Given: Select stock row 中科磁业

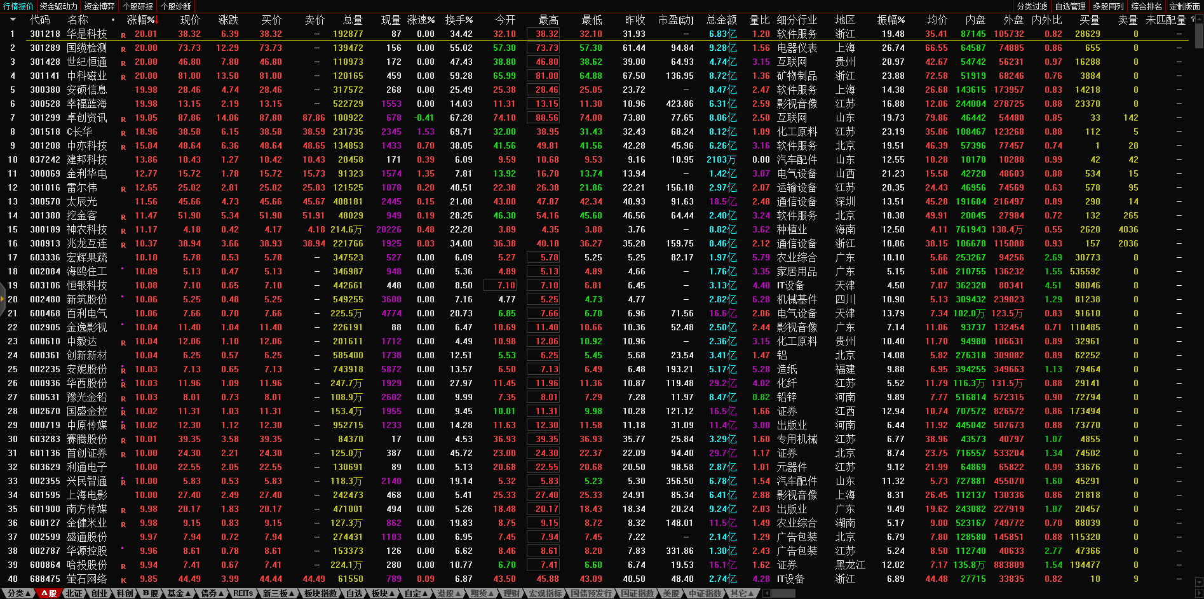Looking at the screenshot, I should pyautogui.click(x=87, y=76).
